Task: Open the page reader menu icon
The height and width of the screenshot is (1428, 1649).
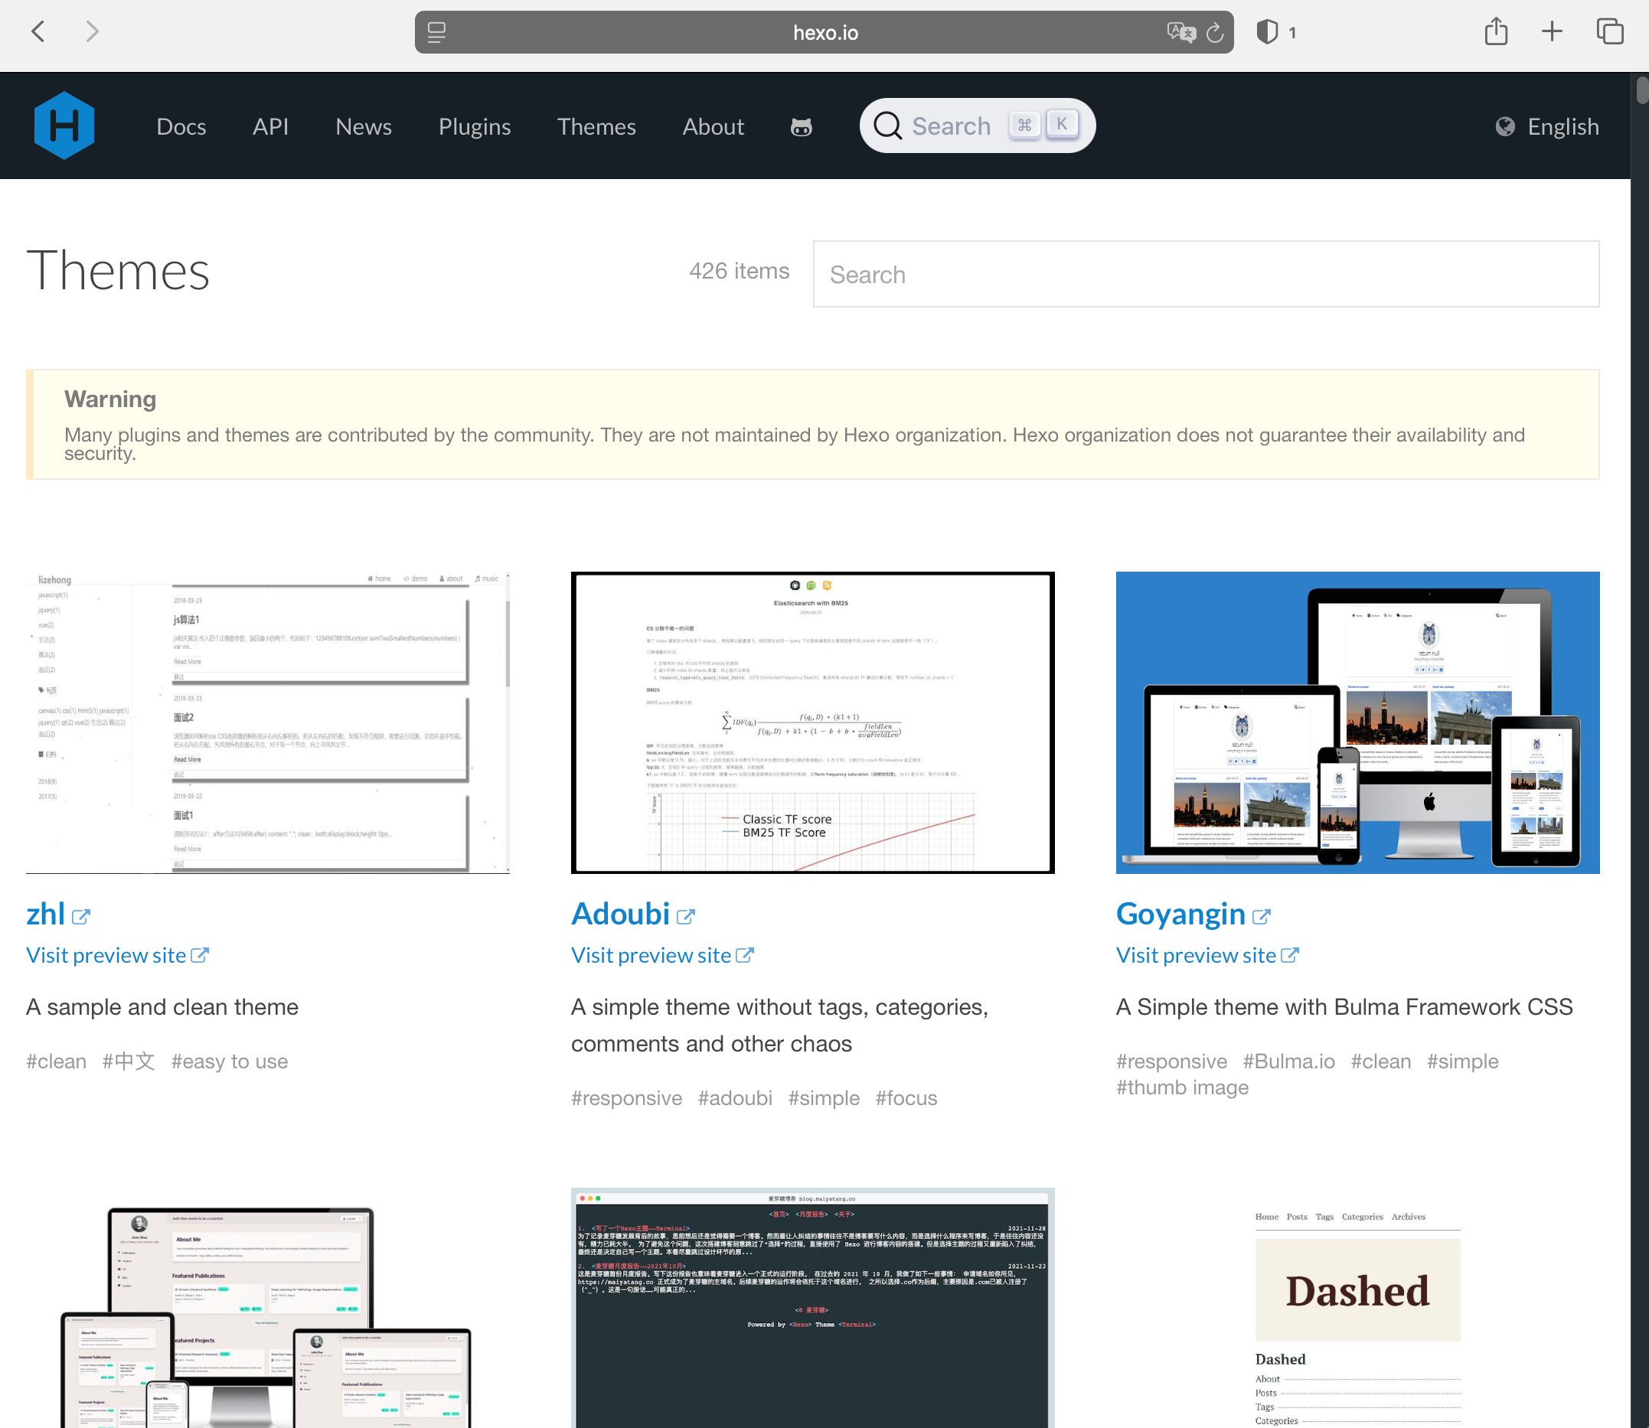Action: 436,33
